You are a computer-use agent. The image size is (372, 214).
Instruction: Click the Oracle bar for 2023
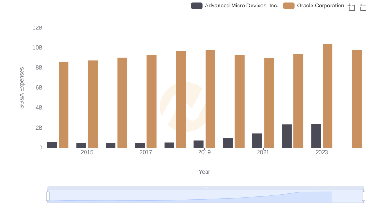click(328, 96)
